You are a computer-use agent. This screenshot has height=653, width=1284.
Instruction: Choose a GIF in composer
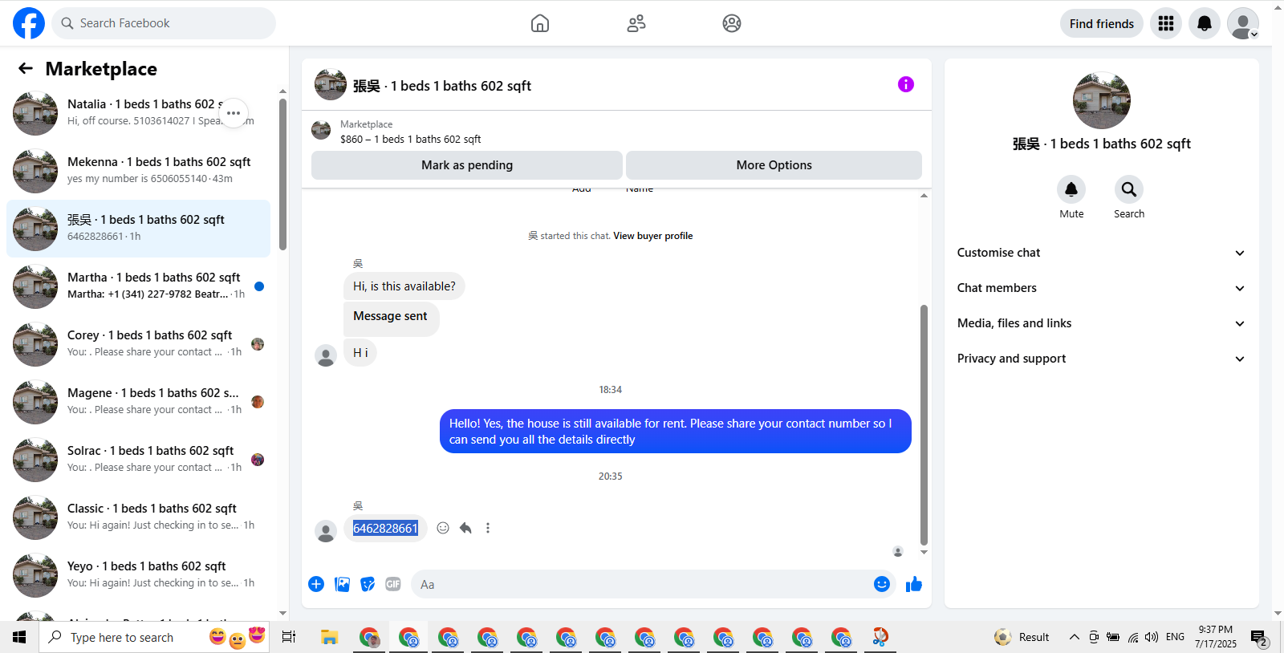(x=393, y=584)
